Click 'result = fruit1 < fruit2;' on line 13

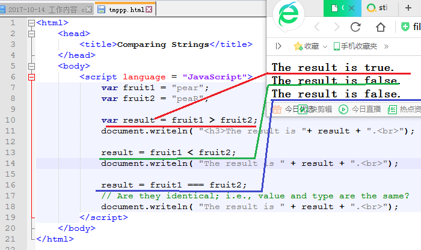tap(168, 153)
